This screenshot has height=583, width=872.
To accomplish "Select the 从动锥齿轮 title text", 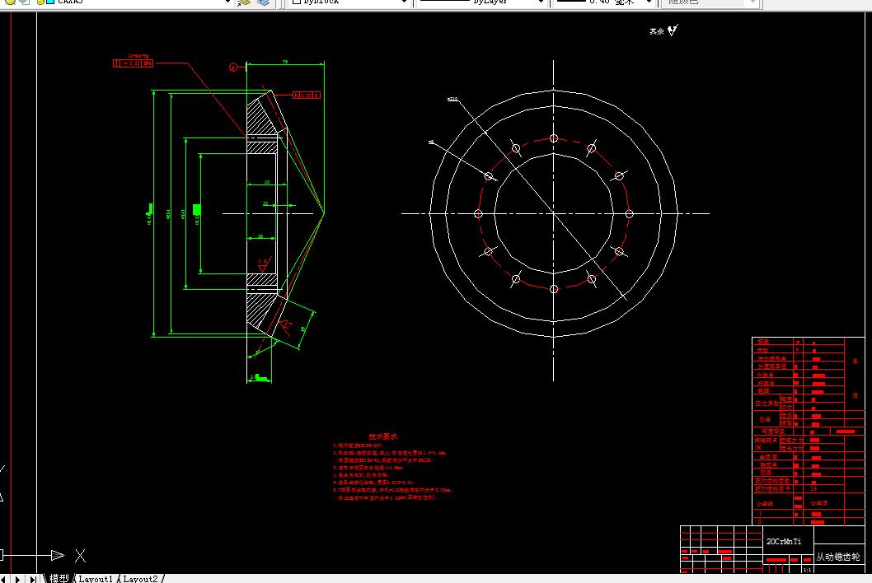I will coord(838,557).
